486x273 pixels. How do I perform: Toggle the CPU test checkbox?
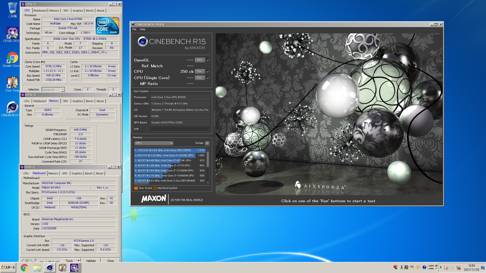[208, 71]
